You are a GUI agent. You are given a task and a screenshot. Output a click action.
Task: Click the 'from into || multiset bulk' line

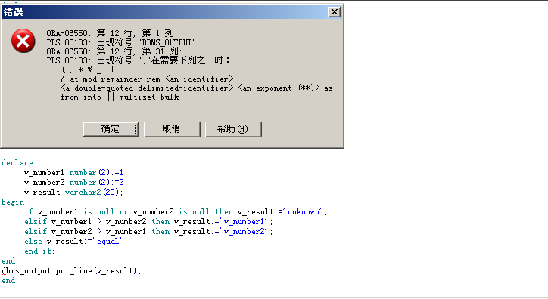120,97
